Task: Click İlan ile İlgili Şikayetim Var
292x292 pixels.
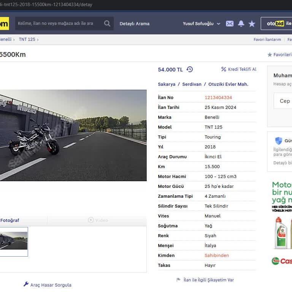Action: pyautogui.click(x=209, y=280)
